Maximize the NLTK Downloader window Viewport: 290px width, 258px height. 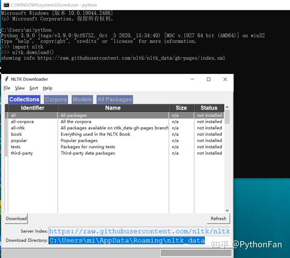click(209, 79)
